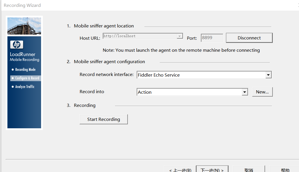Click the 上一步(B) back button

coord(180,169)
